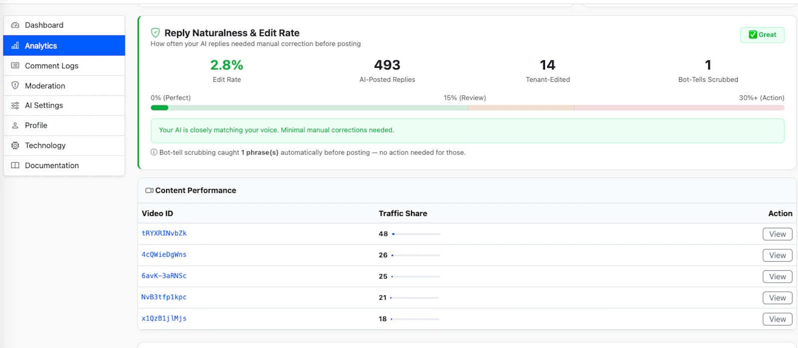The width and height of the screenshot is (798, 348).
Task: Open AI Settings in the sidebar
Action: click(x=64, y=106)
